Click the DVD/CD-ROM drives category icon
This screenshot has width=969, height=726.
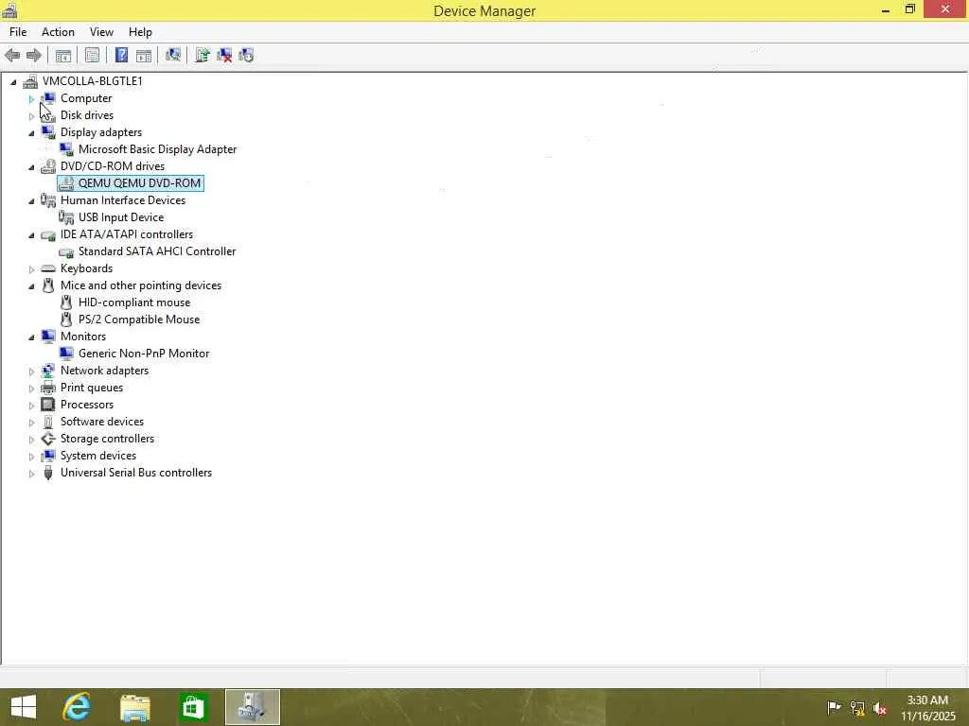(48, 166)
